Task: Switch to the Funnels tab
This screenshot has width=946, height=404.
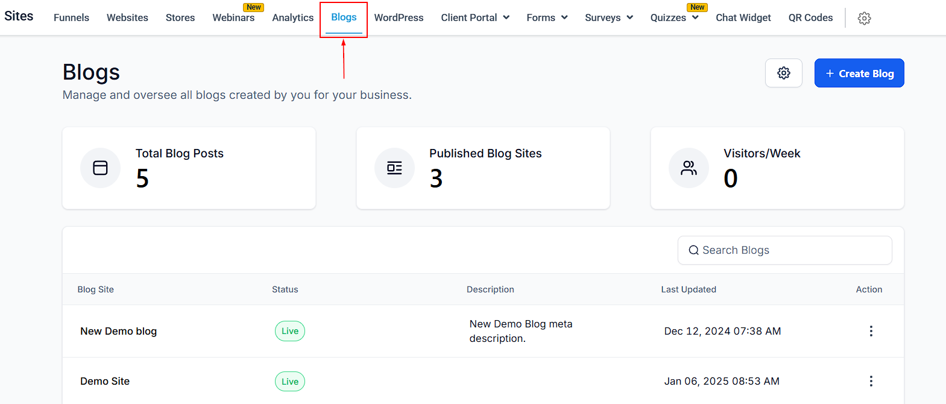Action: coord(71,17)
